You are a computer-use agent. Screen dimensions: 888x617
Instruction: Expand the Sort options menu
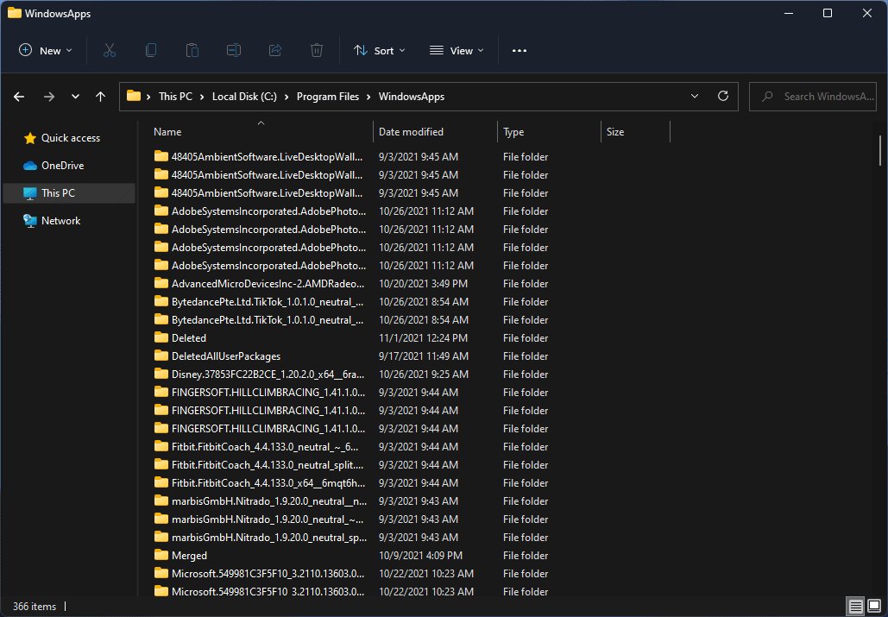pos(379,51)
